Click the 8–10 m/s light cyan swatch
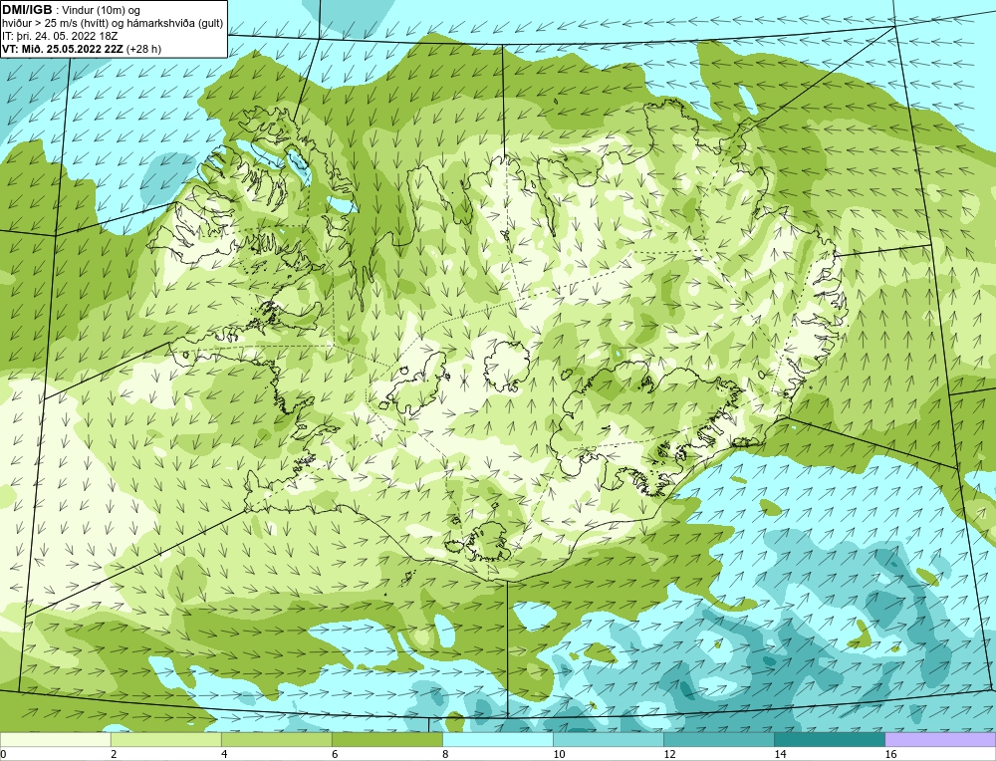The width and height of the screenshot is (996, 761). click(497, 740)
